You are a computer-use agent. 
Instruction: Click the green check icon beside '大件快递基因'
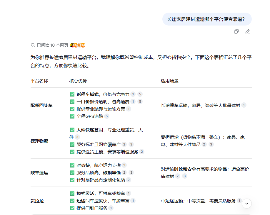[72, 130]
